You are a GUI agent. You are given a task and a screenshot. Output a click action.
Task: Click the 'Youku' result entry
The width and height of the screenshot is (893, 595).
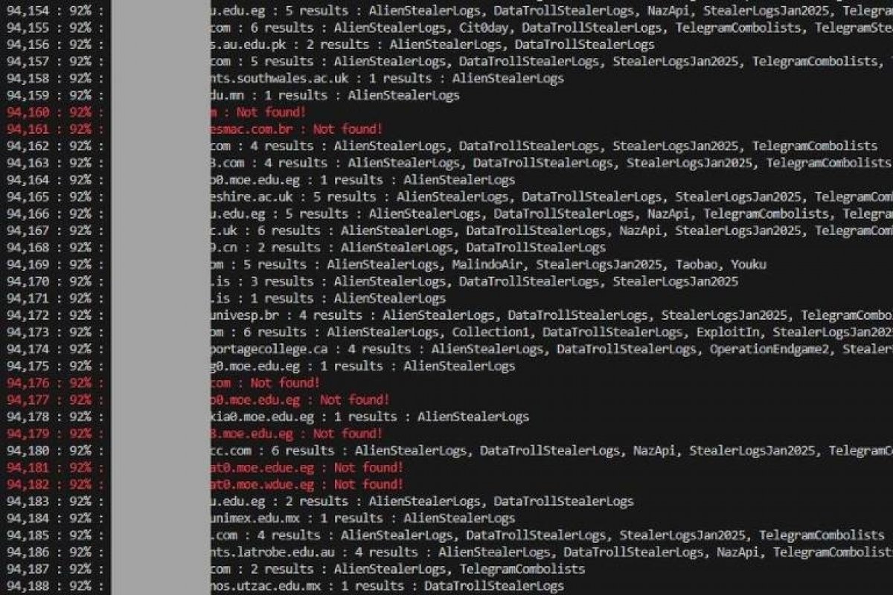[x=749, y=265]
